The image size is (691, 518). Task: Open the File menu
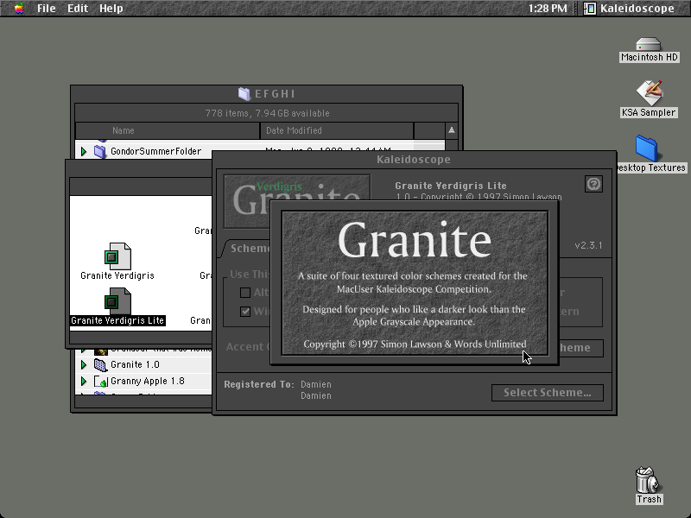click(47, 9)
